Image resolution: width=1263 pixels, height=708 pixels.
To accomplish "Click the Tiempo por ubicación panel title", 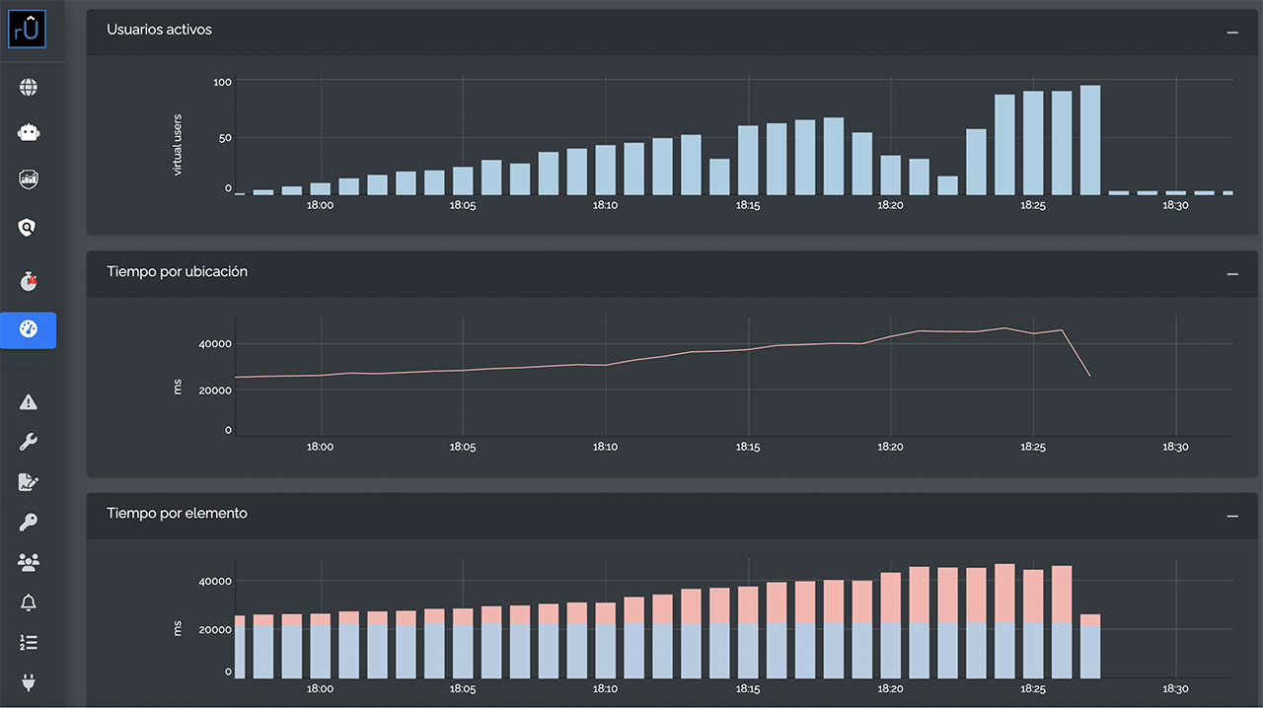I will (x=177, y=271).
